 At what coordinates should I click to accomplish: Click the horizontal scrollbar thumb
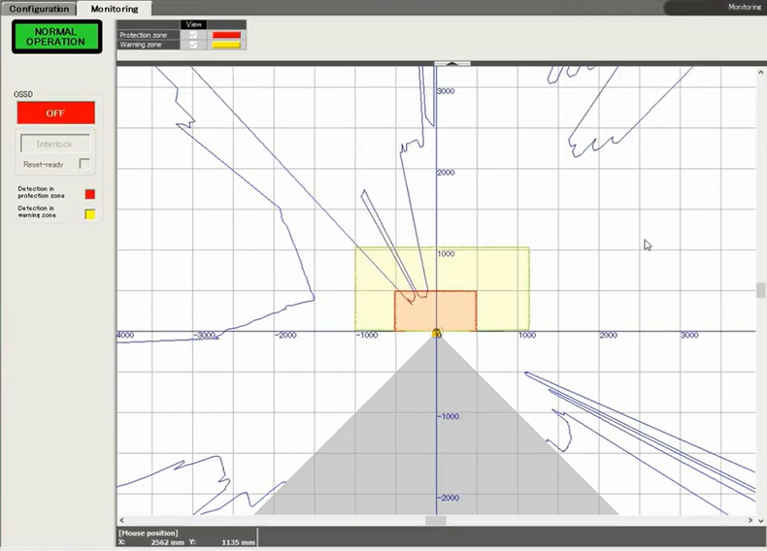point(436,521)
